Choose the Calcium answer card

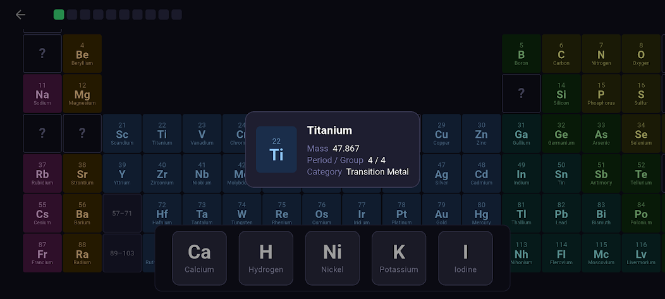199,257
